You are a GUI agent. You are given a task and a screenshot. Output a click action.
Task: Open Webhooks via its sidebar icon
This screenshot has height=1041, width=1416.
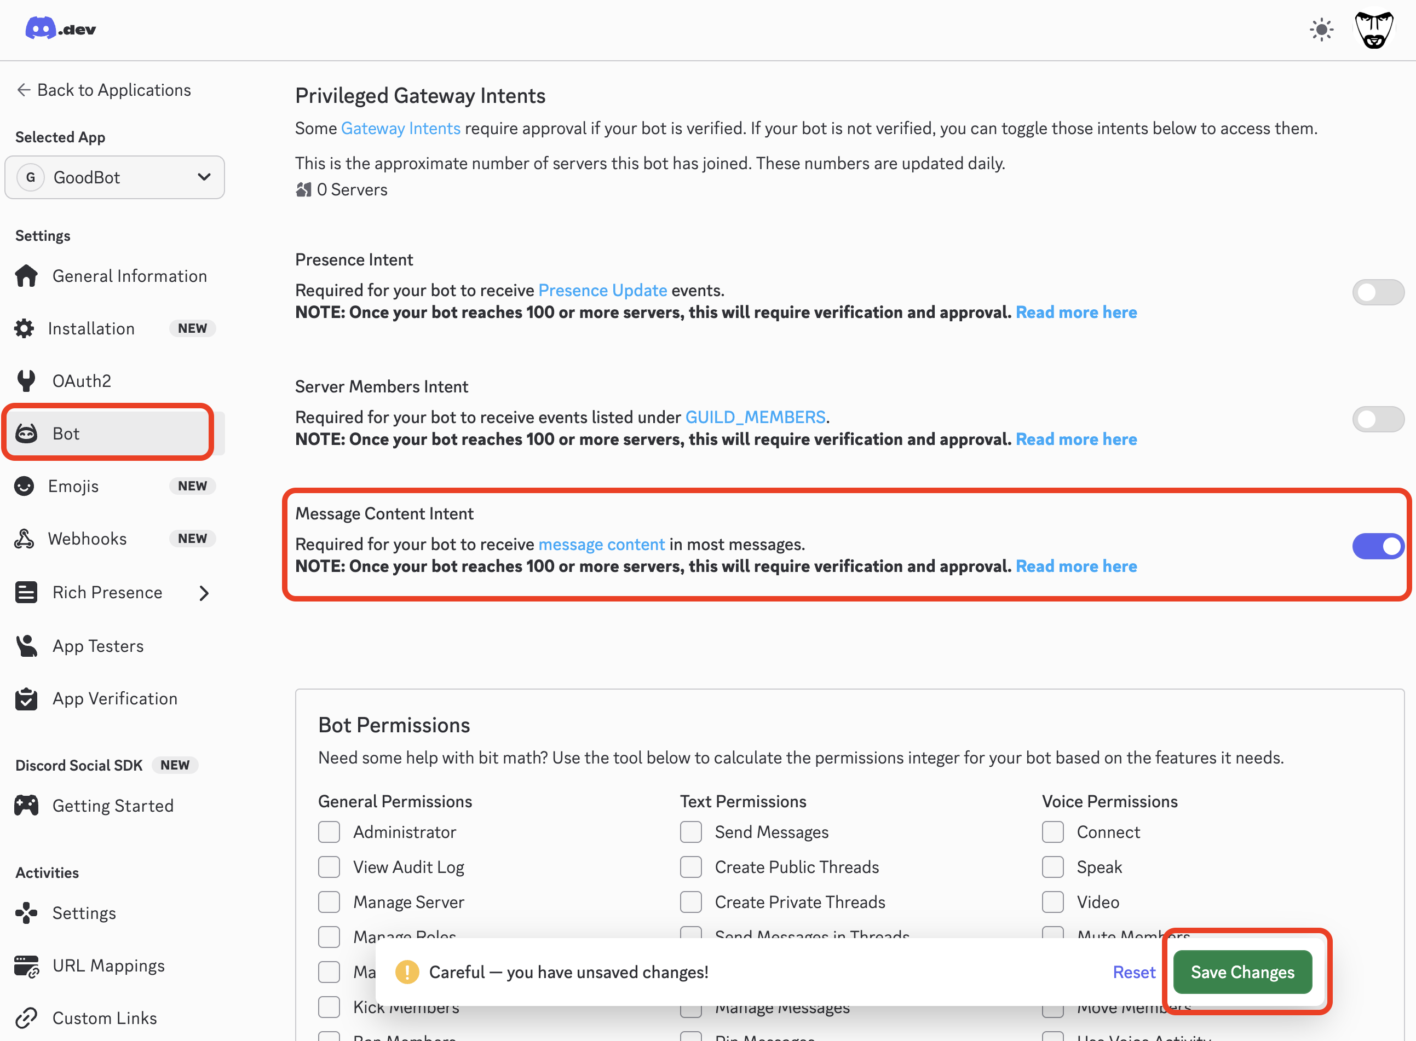coord(24,538)
